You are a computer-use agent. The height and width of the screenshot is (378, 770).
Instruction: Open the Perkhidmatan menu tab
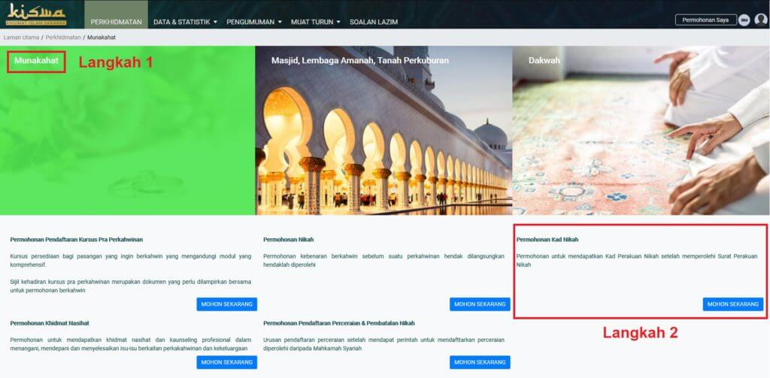[116, 22]
